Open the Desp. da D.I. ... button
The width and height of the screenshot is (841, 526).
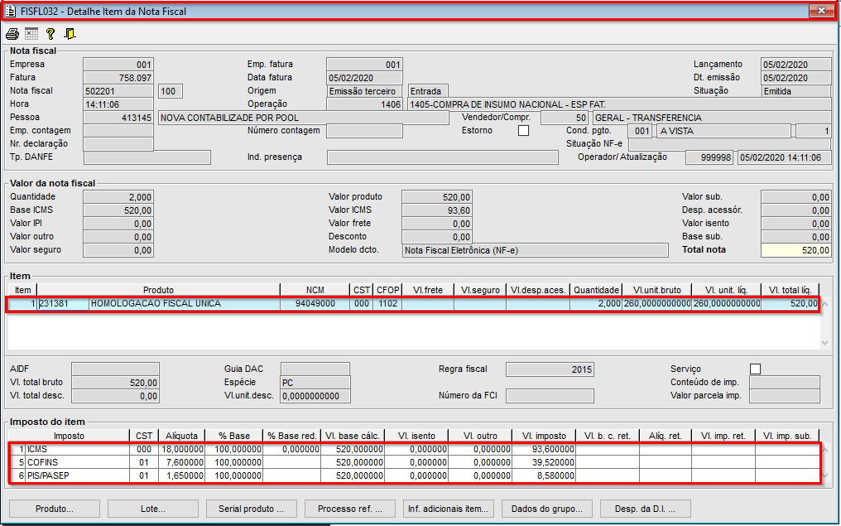tap(646, 509)
